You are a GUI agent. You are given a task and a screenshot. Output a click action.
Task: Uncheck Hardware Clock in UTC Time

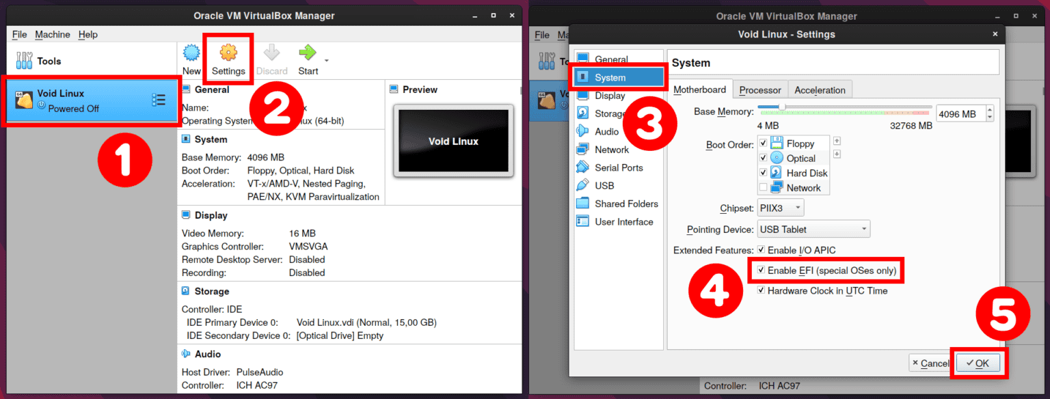[761, 290]
